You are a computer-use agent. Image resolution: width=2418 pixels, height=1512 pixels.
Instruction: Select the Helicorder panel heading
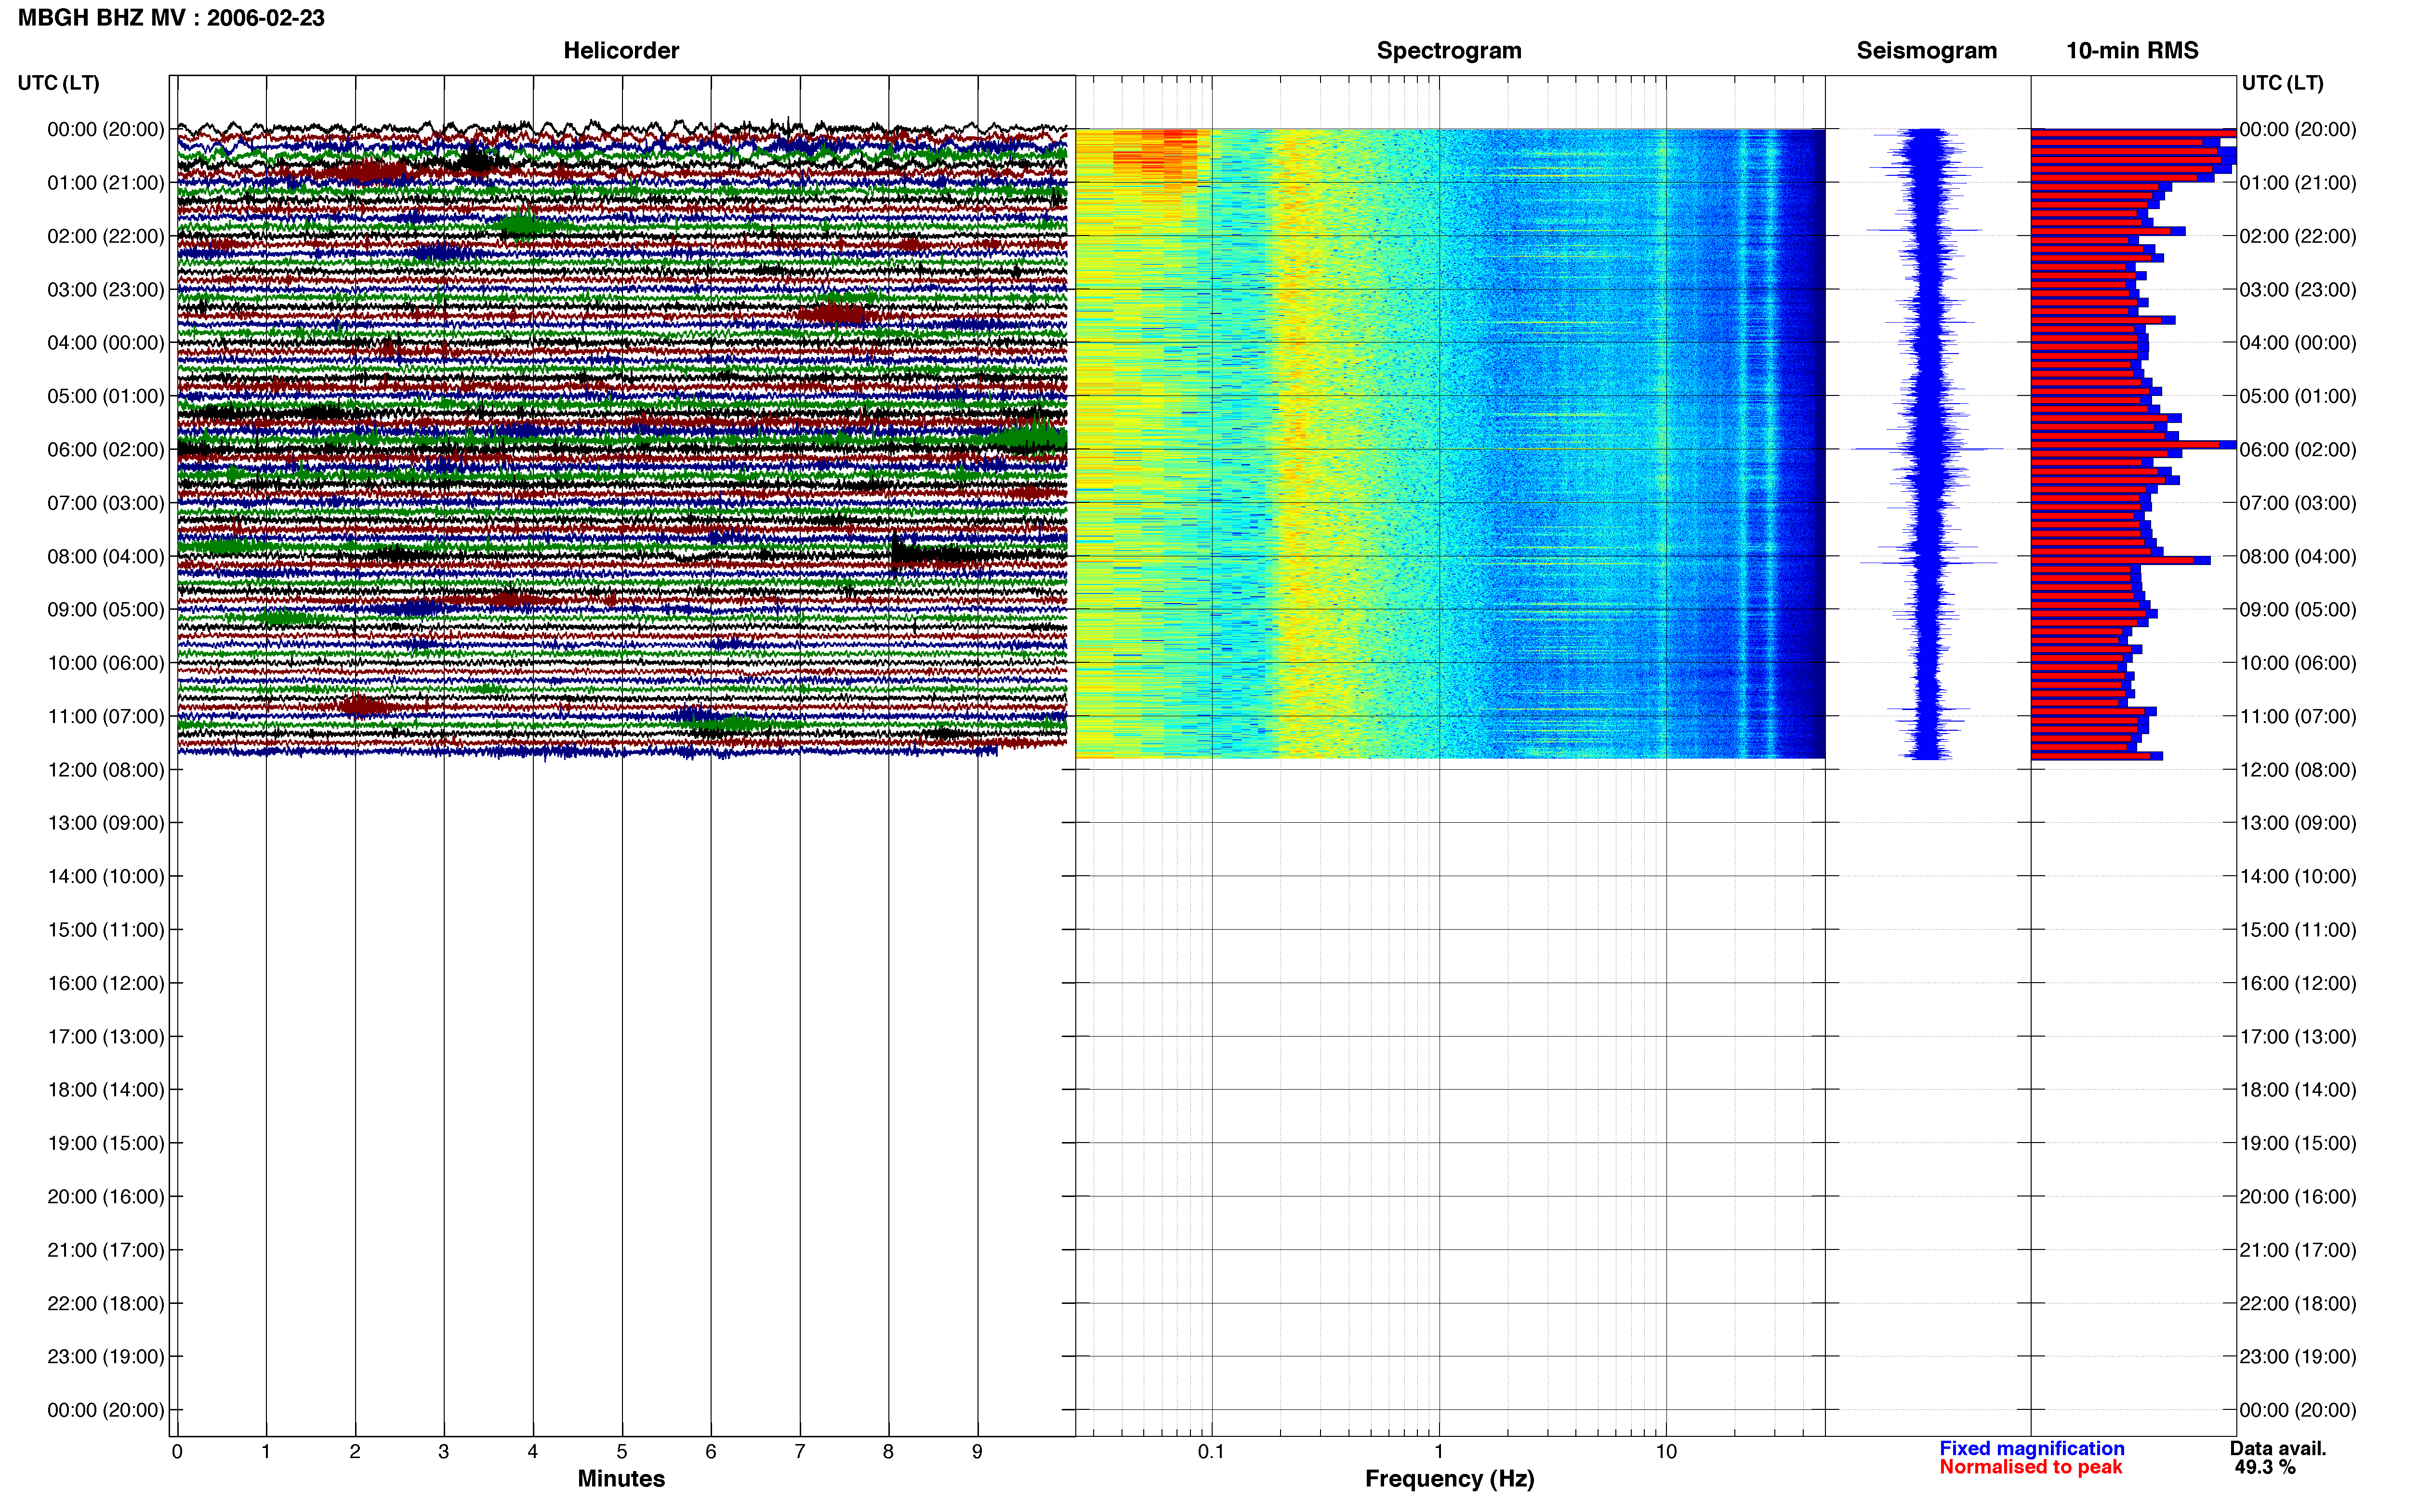pyautogui.click(x=621, y=51)
